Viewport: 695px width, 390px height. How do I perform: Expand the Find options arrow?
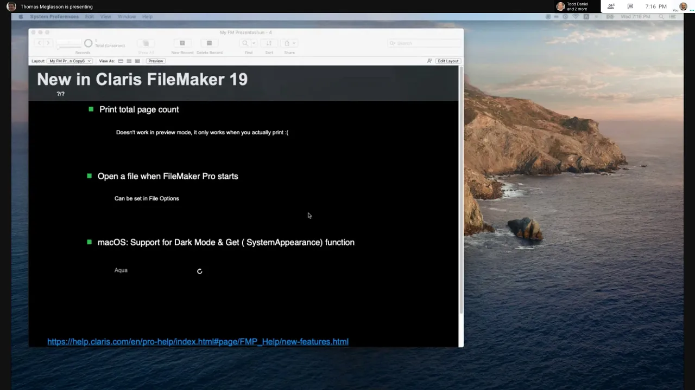[x=253, y=43]
